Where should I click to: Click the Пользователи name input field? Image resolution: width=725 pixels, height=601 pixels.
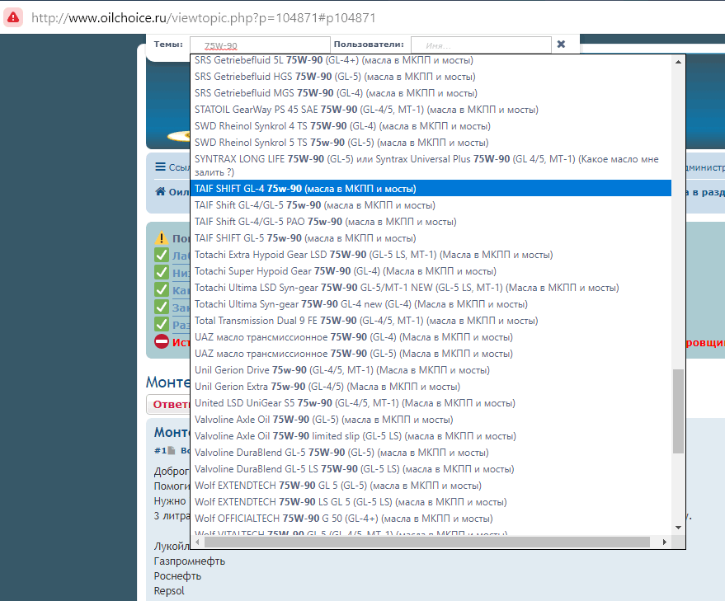pyautogui.click(x=481, y=45)
